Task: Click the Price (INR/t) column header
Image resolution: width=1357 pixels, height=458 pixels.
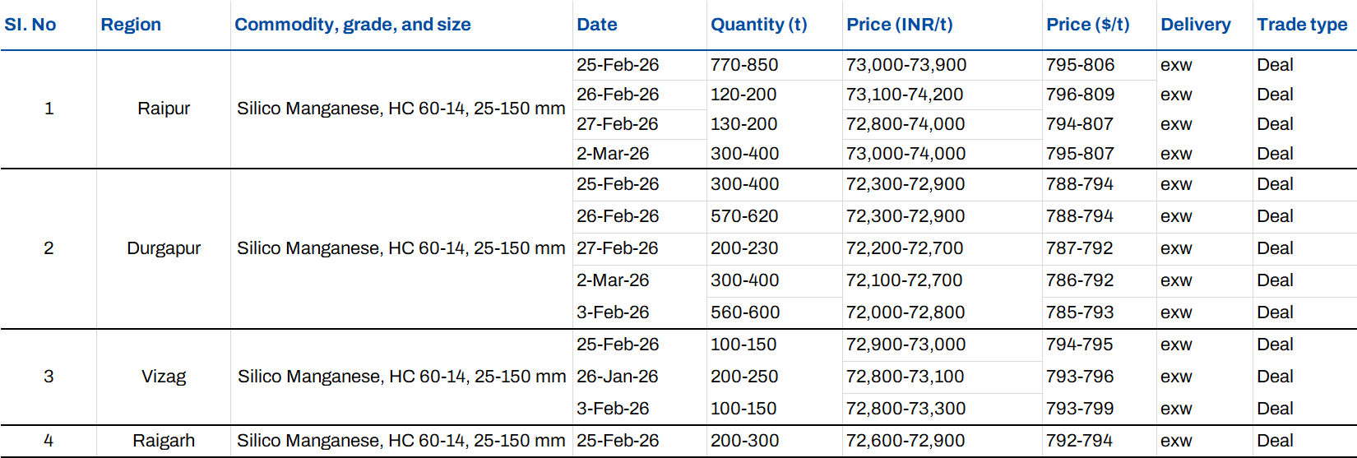Action: pos(900,25)
